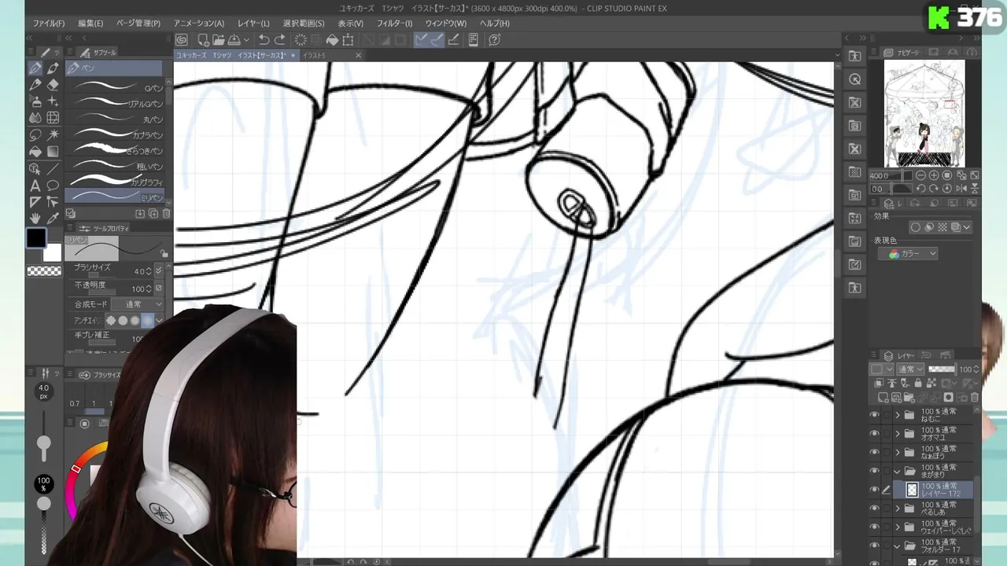Rotate navigator view left
This screenshot has width=1007, height=566.
point(920,189)
